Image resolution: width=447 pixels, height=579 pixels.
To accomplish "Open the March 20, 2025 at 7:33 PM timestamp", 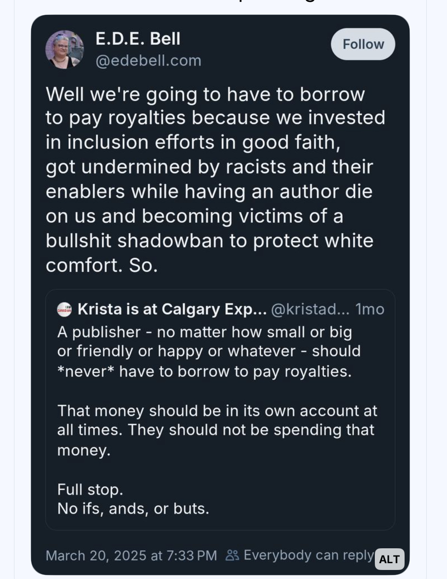I will [131, 555].
